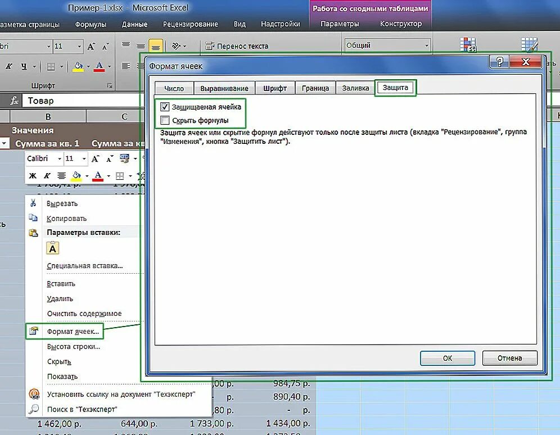Viewport: 560px width, 435px height.
Task: Align text to top in ribbon
Action: coord(126,45)
